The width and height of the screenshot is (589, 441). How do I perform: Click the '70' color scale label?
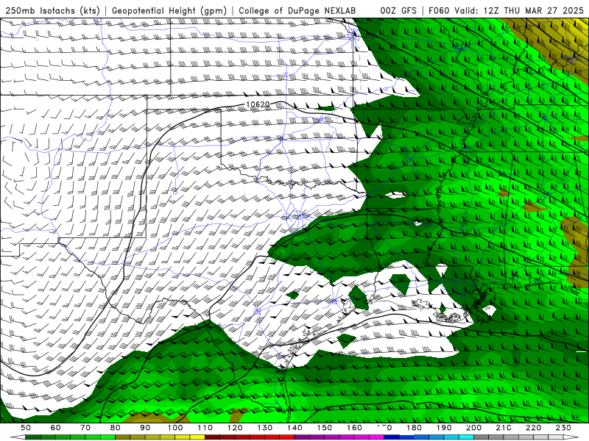pyautogui.click(x=85, y=428)
